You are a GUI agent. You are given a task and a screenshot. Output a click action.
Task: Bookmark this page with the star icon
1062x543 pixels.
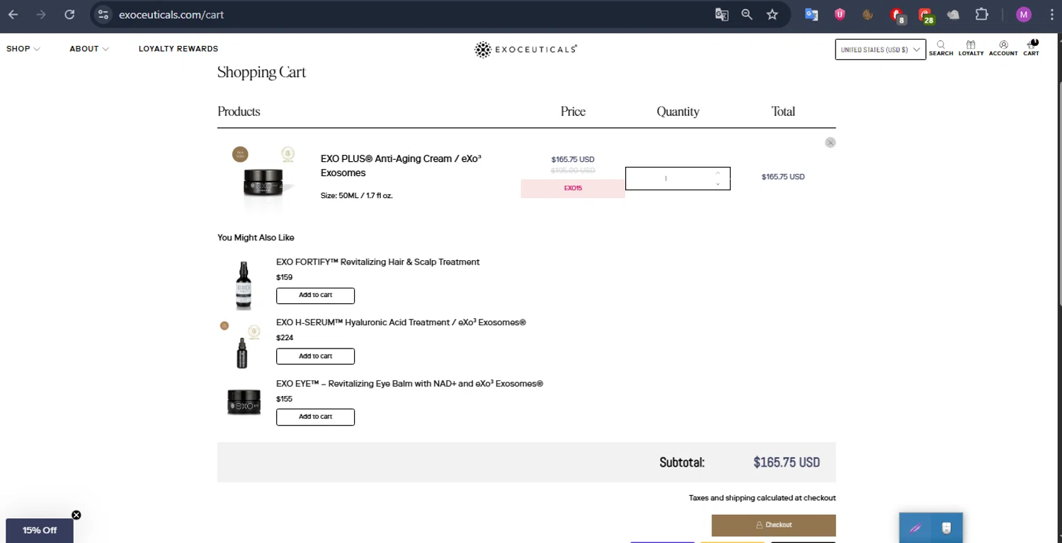pyautogui.click(x=772, y=14)
